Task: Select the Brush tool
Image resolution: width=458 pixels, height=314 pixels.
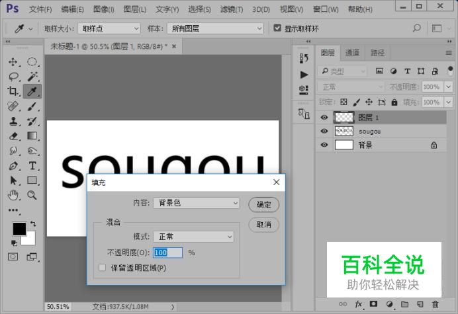Action: coord(32,106)
